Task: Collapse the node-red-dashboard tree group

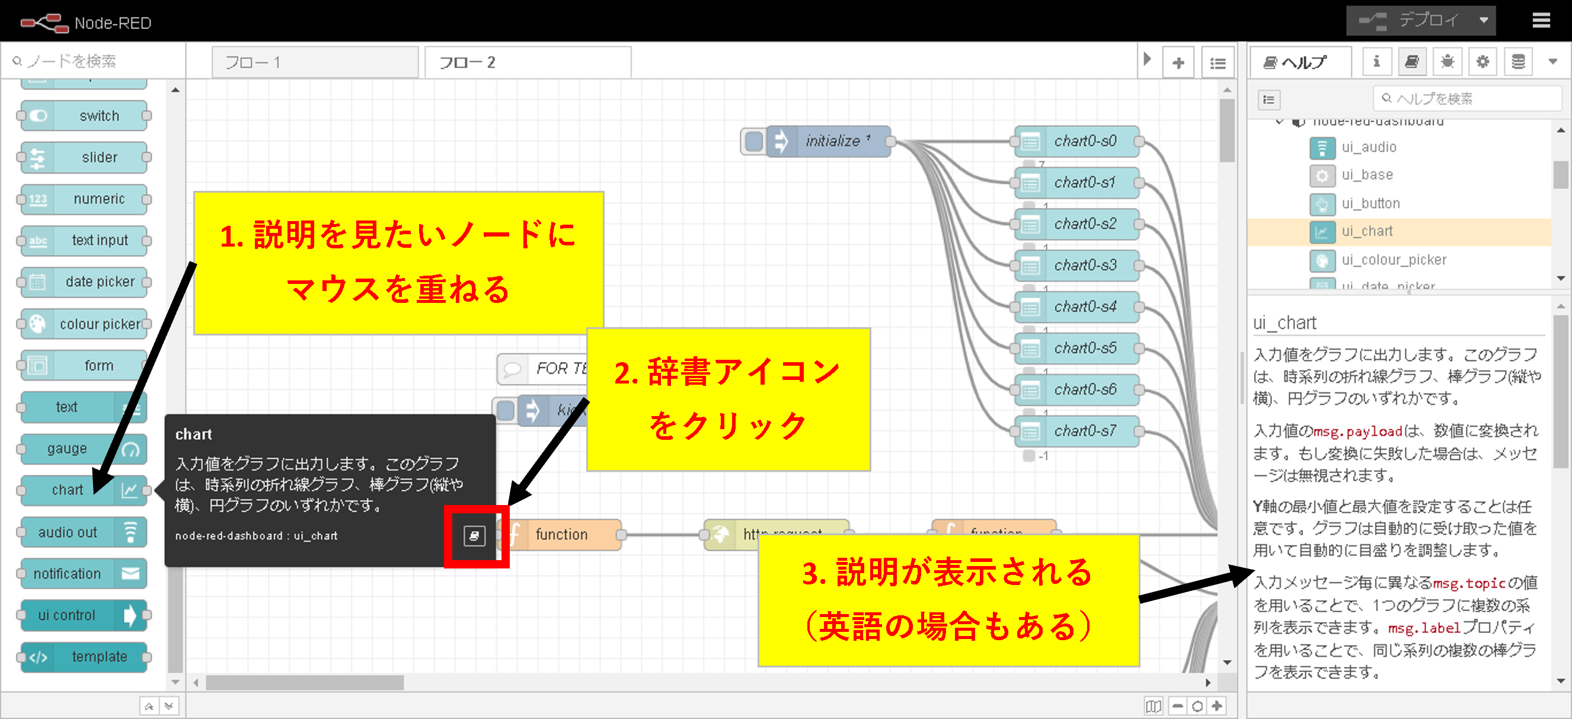Action: 1280,122
